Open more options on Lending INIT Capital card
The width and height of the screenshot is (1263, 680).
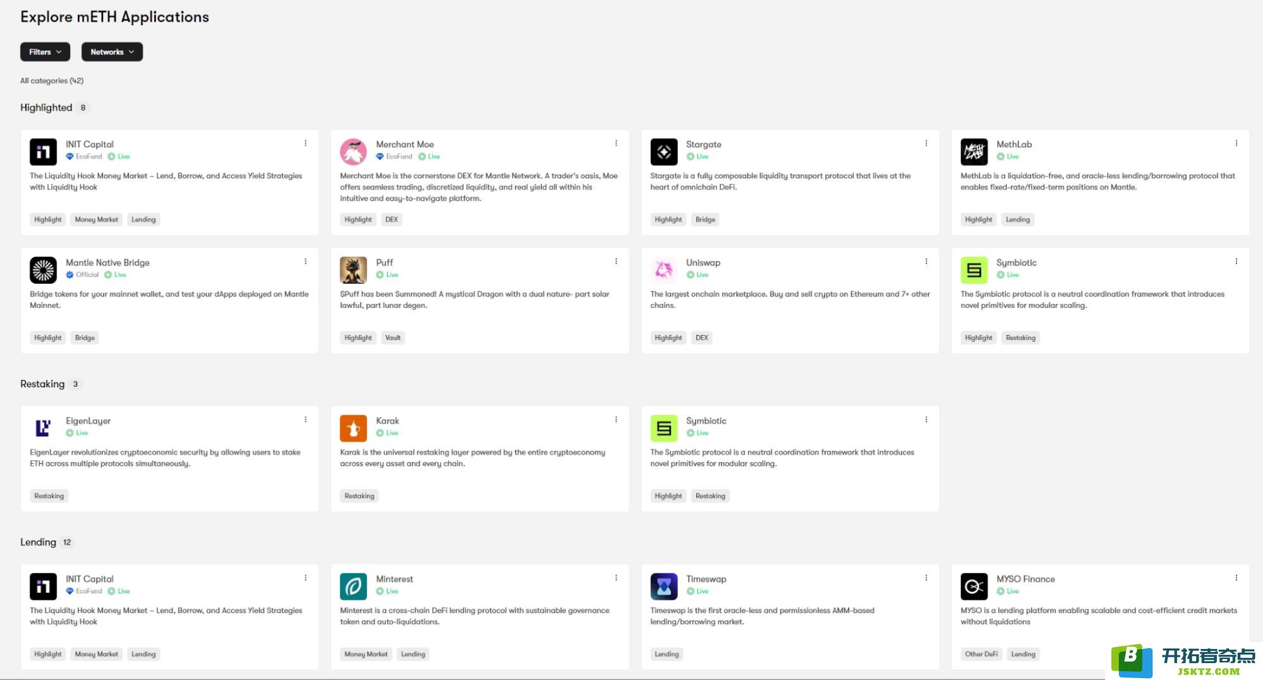306,578
